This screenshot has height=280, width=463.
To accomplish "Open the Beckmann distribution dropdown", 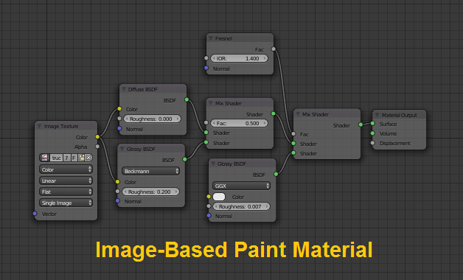I will click(150, 171).
